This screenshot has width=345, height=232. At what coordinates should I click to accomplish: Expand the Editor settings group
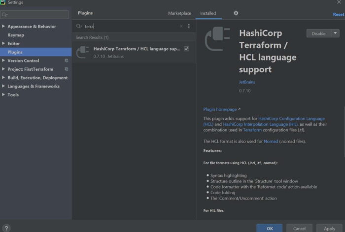click(x=3, y=43)
